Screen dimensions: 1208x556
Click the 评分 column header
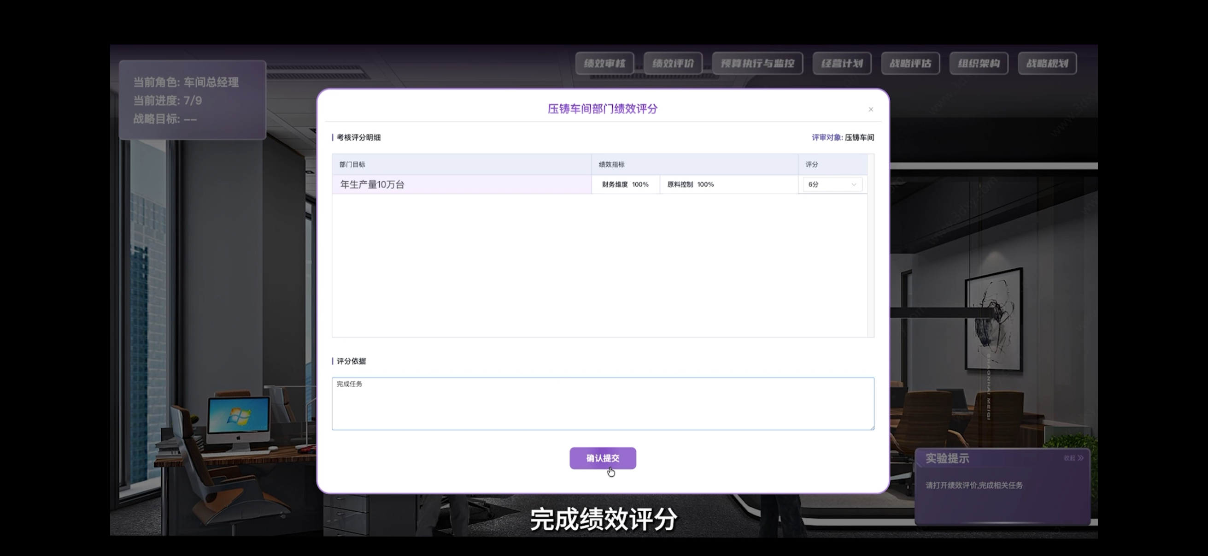click(x=833, y=164)
